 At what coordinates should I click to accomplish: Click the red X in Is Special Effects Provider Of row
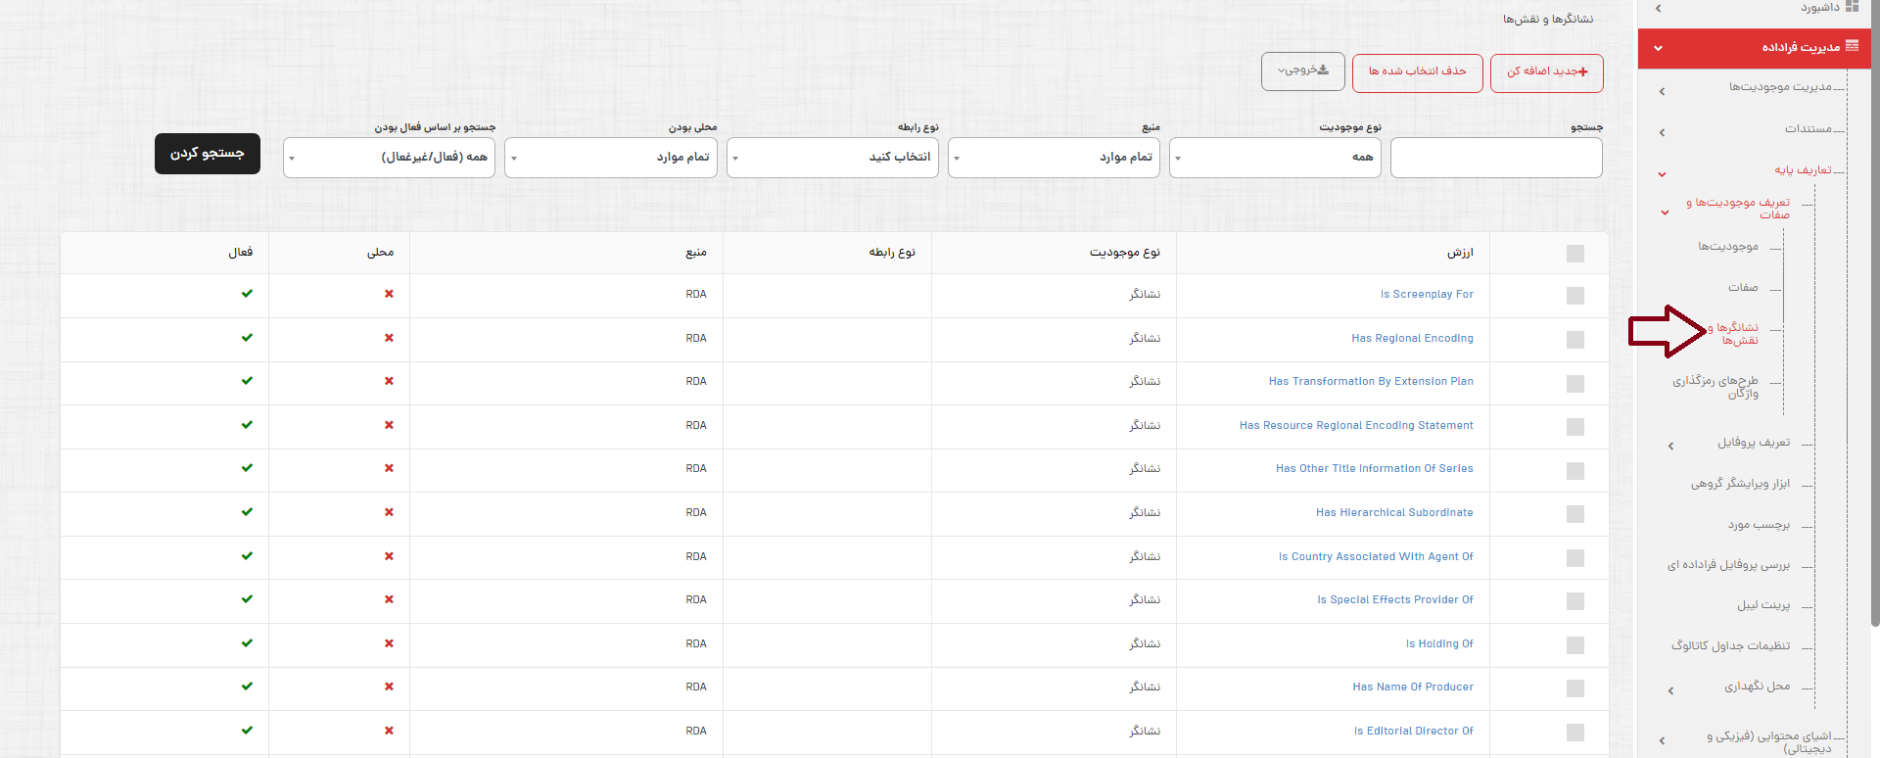389,599
